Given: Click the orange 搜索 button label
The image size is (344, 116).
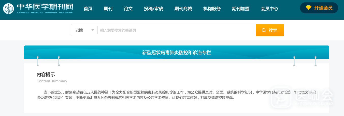Looking at the screenshot, I should click(x=273, y=30).
